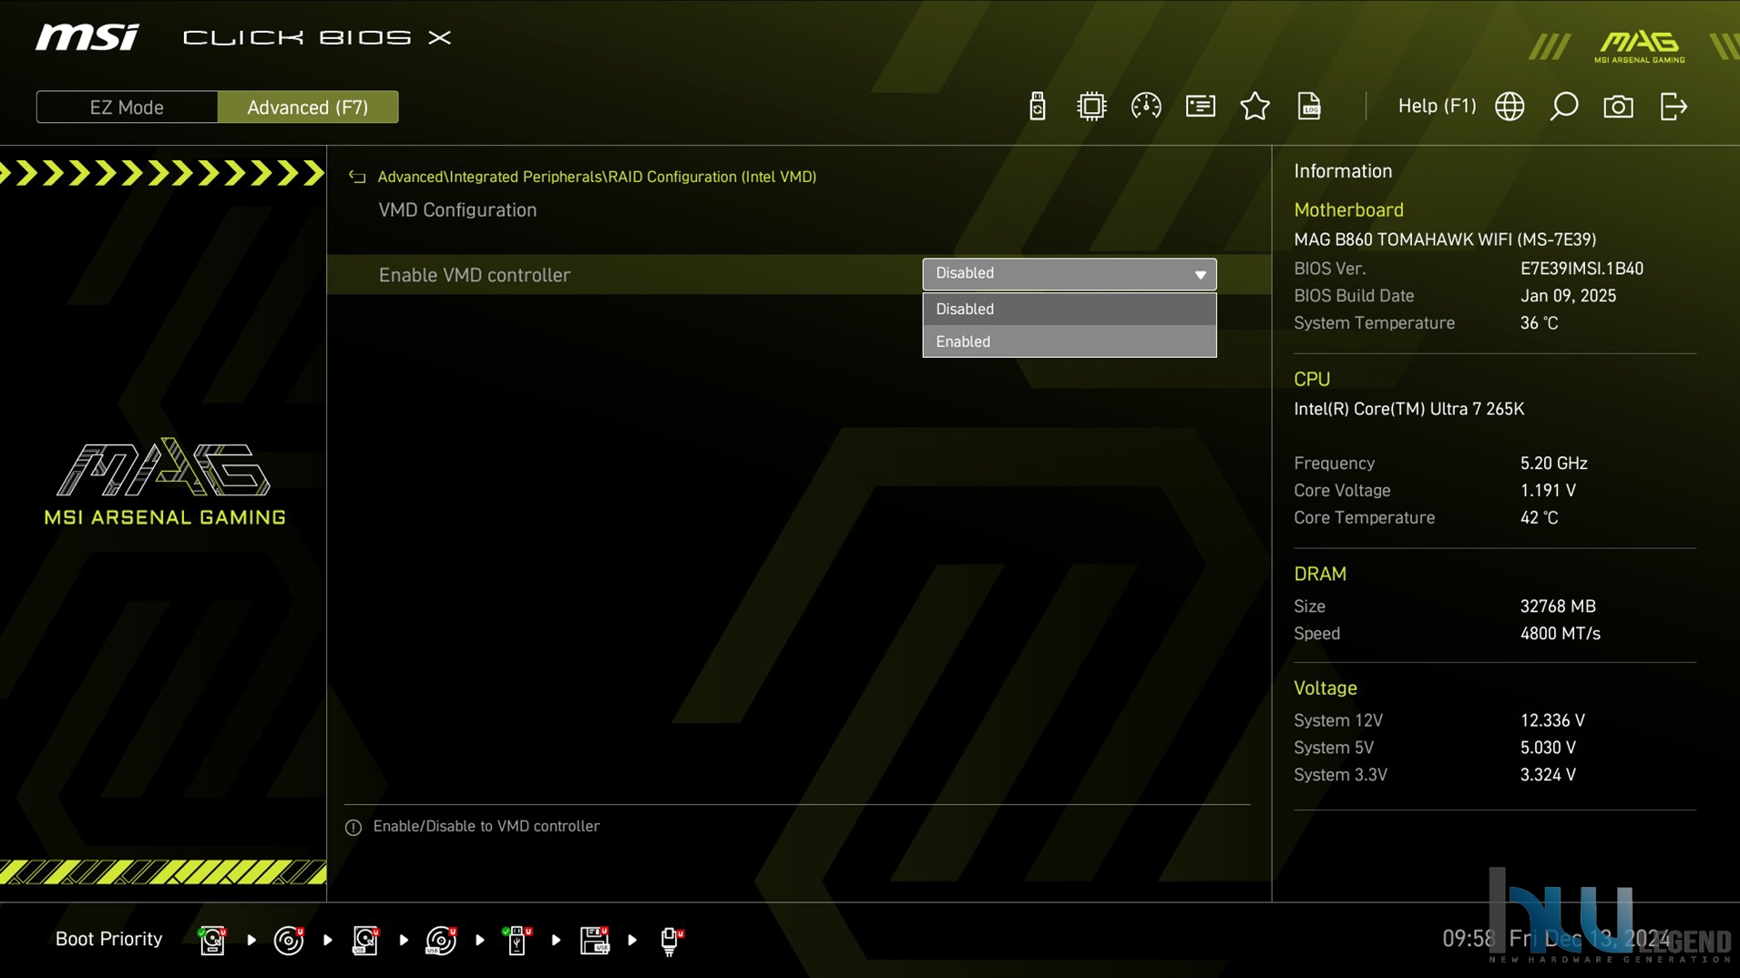Click the Enable VMD controller dropdown box
Image resolution: width=1740 pixels, height=978 pixels.
pyautogui.click(x=1069, y=273)
